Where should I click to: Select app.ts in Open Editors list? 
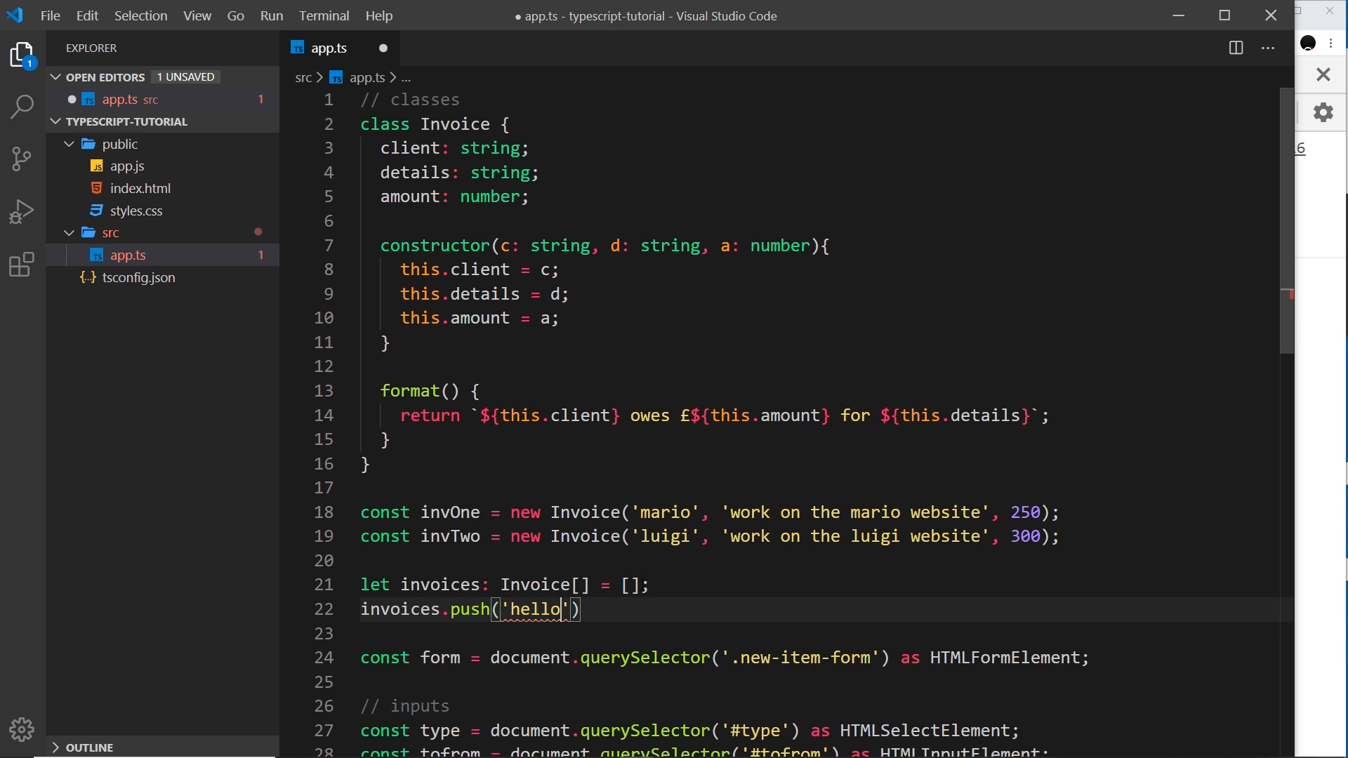click(163, 99)
